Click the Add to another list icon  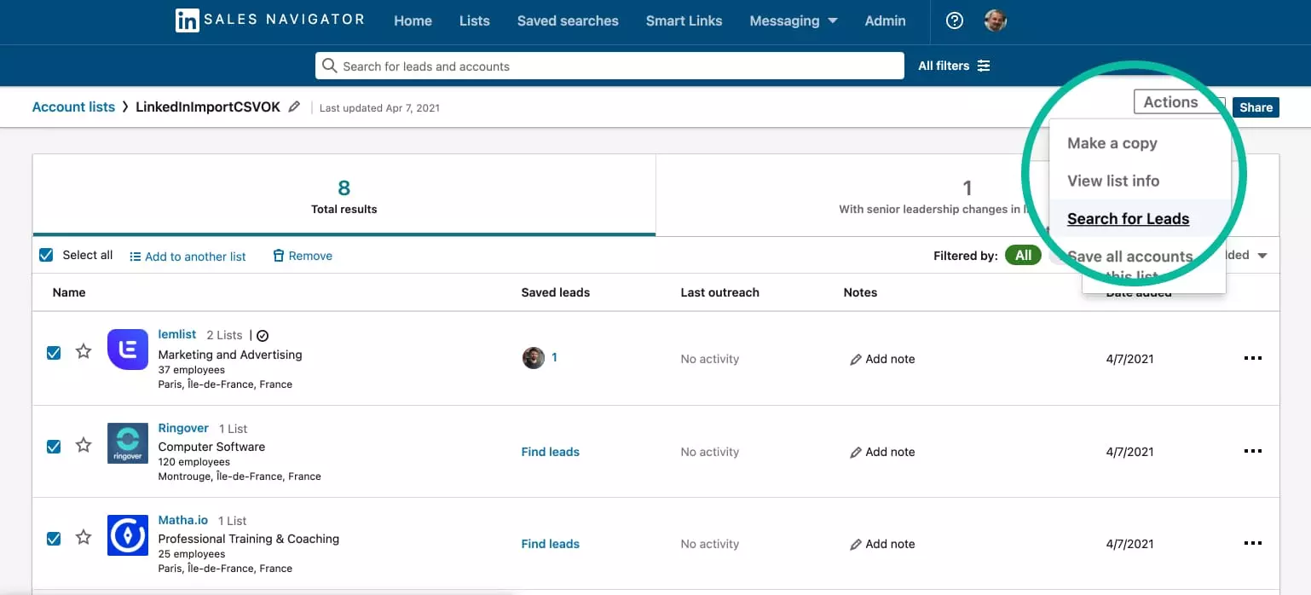(x=135, y=257)
